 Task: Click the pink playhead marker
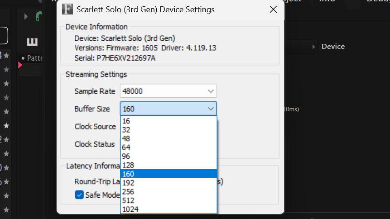[x=20, y=65]
